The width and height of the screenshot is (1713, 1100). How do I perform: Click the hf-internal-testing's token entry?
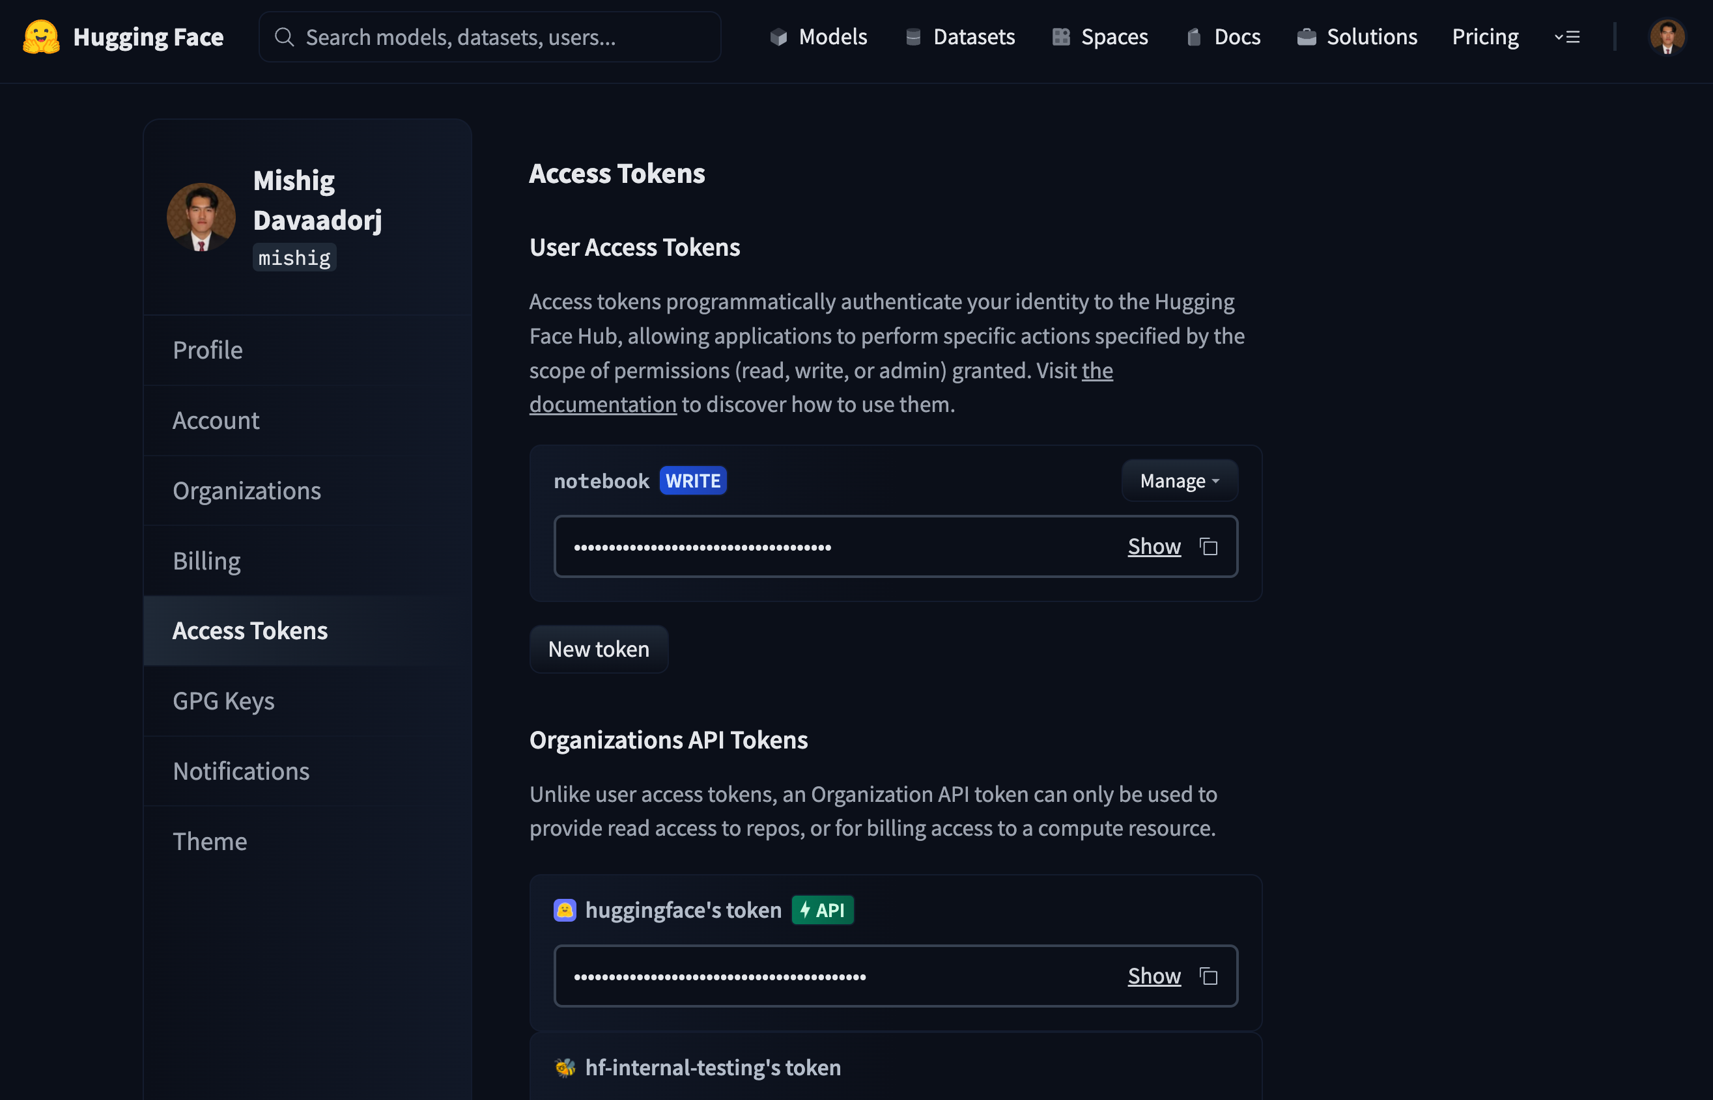pyautogui.click(x=713, y=1066)
